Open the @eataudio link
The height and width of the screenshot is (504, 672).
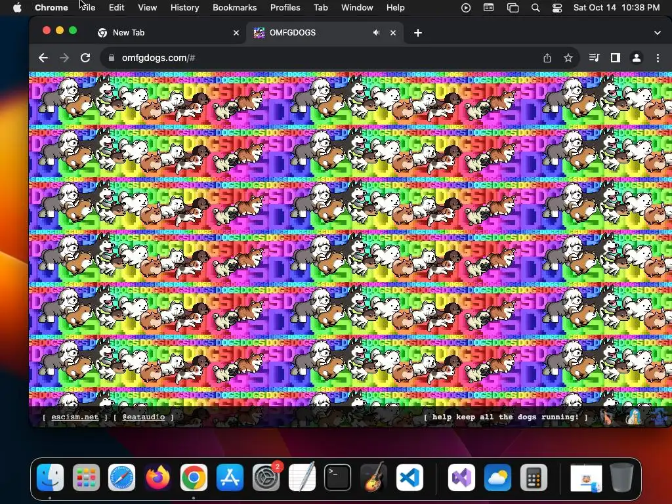coord(144,417)
